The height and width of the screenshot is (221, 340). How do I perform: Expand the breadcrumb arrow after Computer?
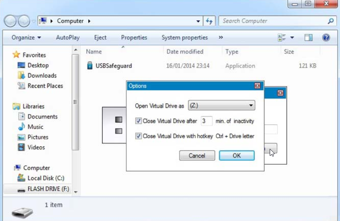pos(89,21)
